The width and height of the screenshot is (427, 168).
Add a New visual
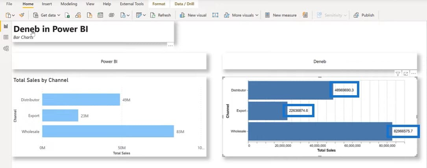pyautogui.click(x=193, y=15)
